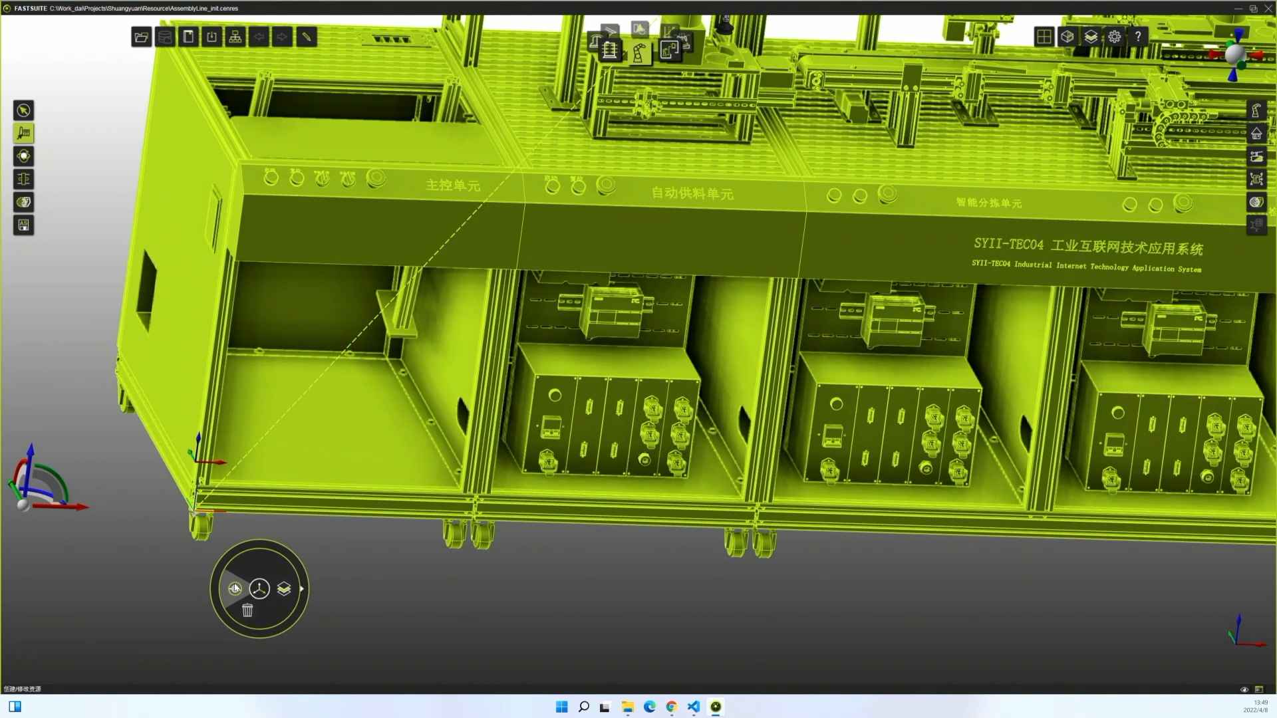Viewport: 1277px width, 718px height.
Task: Click the AS save icon in left sidebar
Action: pyautogui.click(x=24, y=225)
